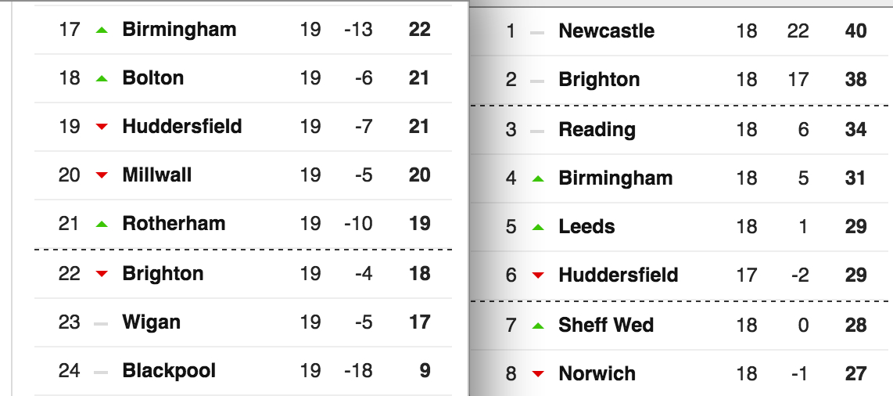The height and width of the screenshot is (396, 893).
Task: Select Wigan's points total 17
Action: click(420, 322)
